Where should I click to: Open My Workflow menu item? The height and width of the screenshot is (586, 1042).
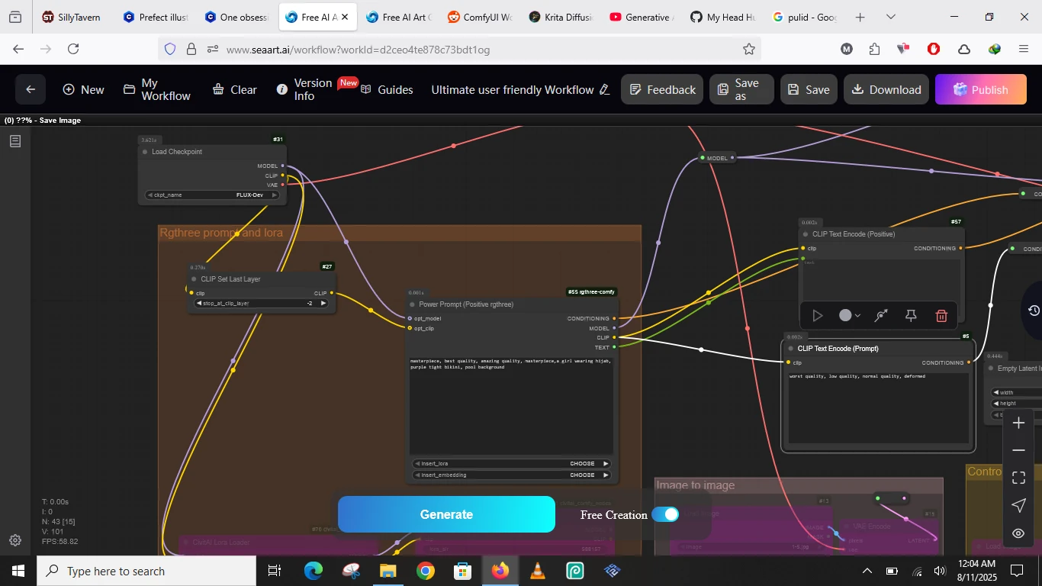click(157, 89)
